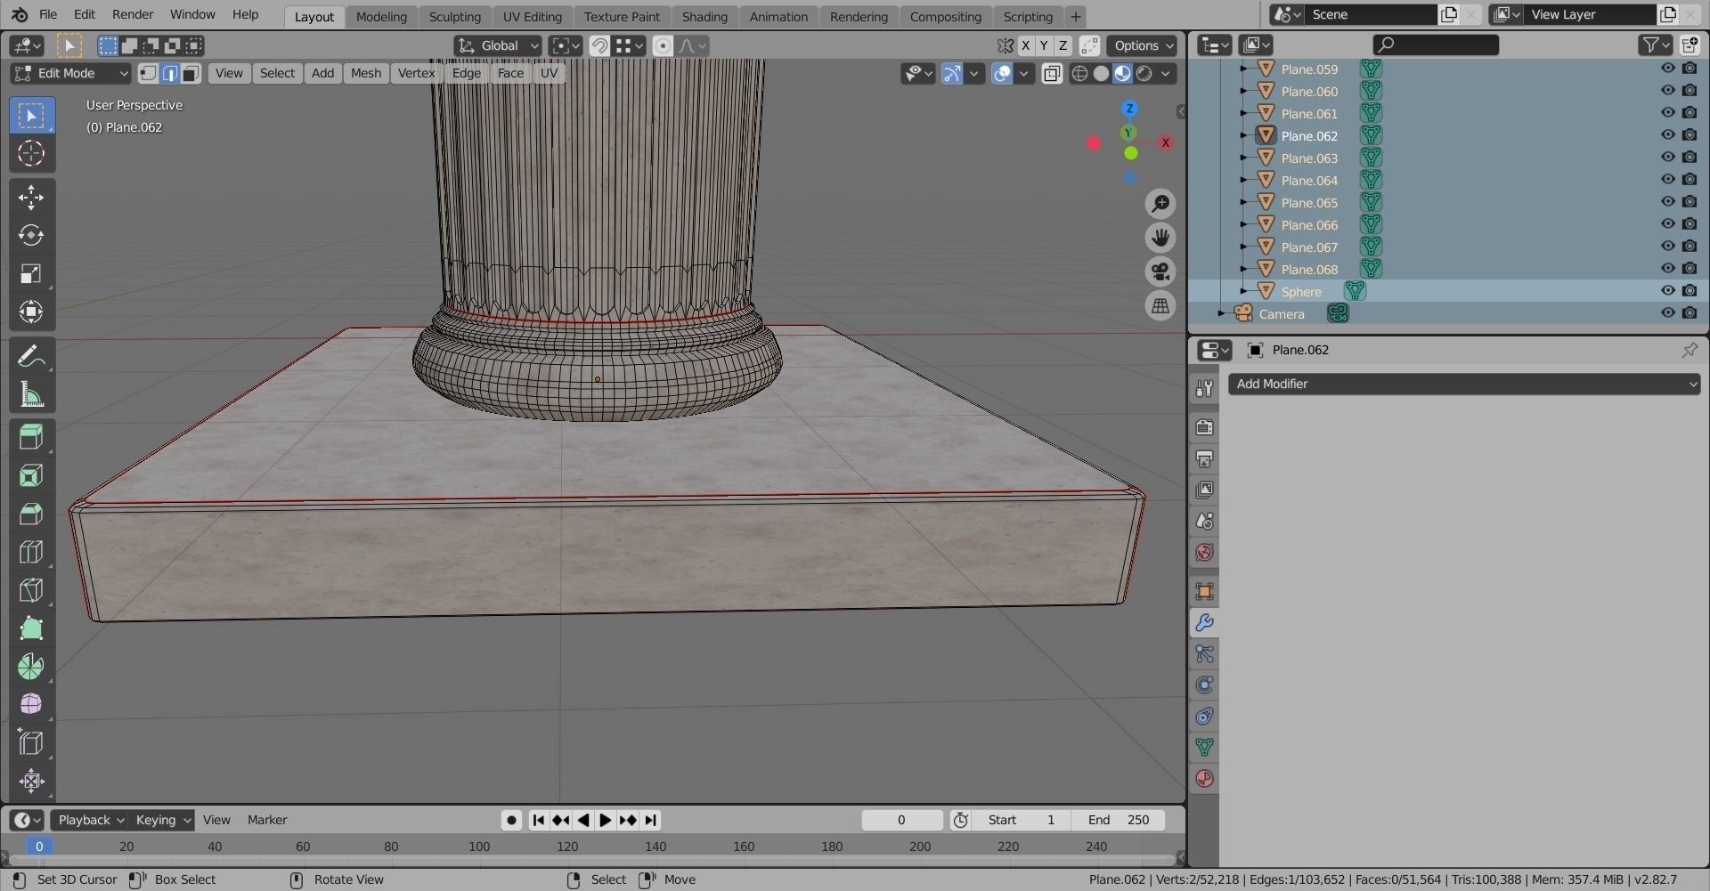1710x891 pixels.
Task: Toggle X-ray display
Action: (x=1052, y=73)
